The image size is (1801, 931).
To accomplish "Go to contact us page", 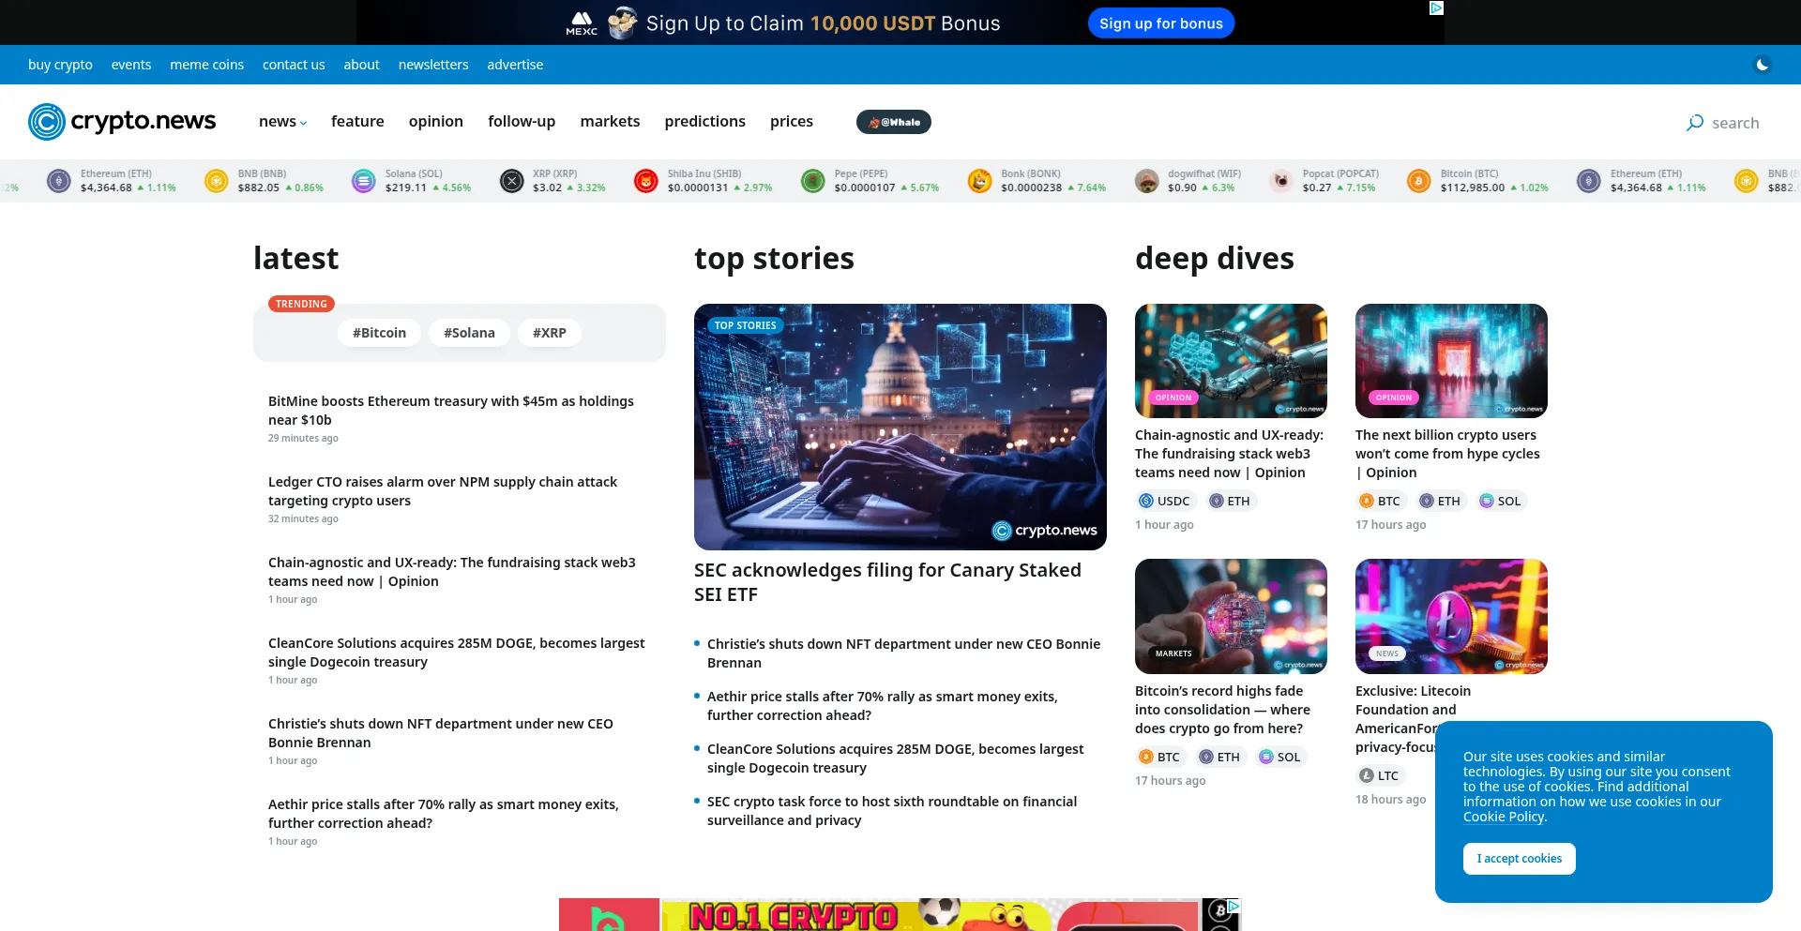I will (294, 65).
